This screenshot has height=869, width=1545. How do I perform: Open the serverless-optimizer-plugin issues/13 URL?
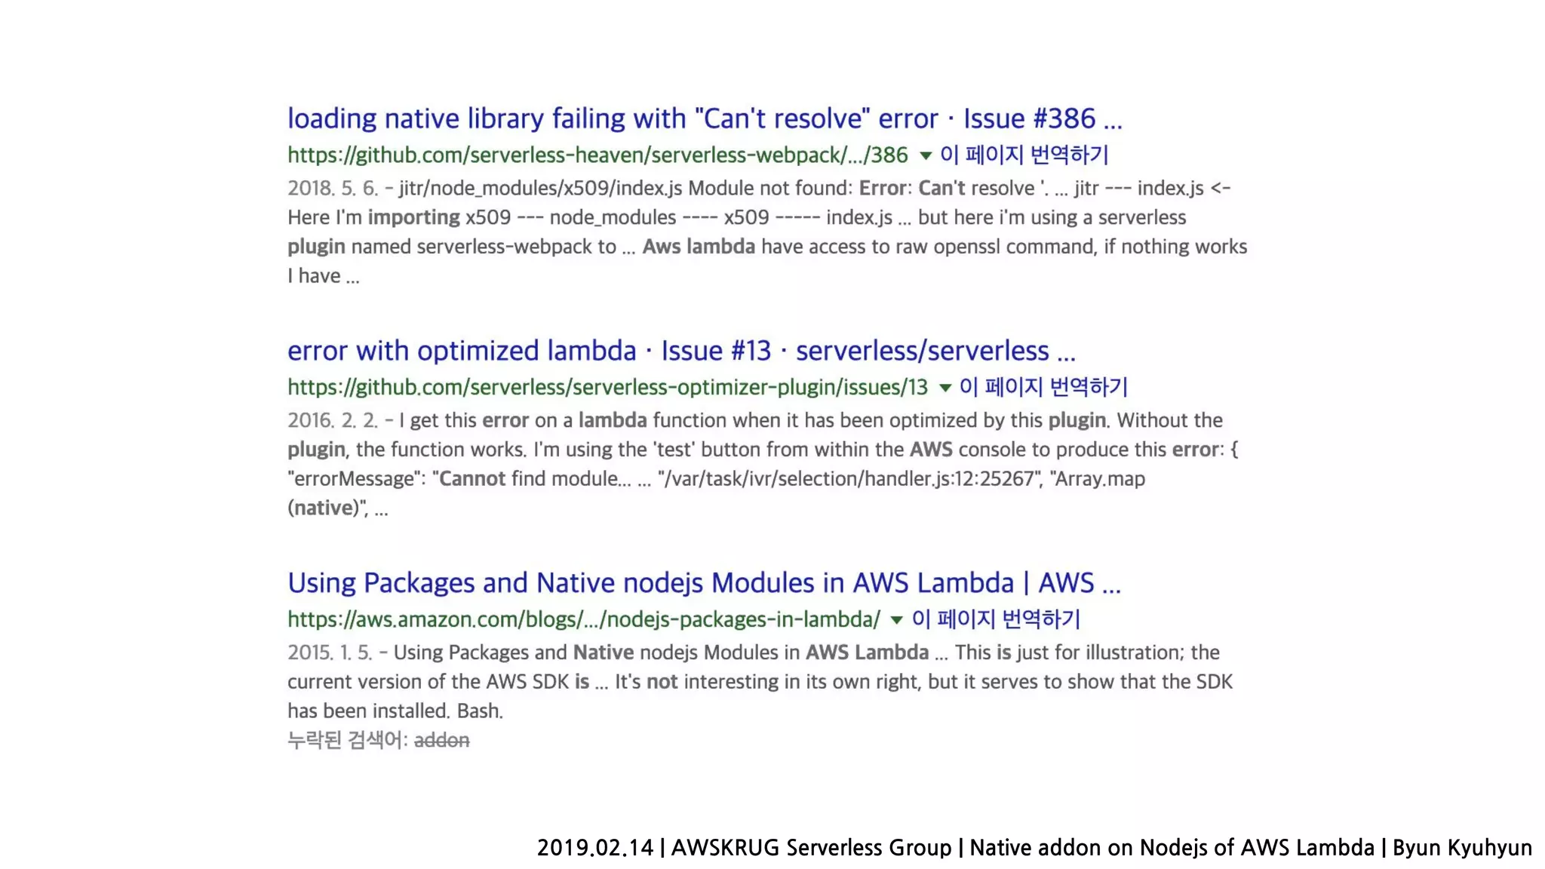(x=607, y=388)
